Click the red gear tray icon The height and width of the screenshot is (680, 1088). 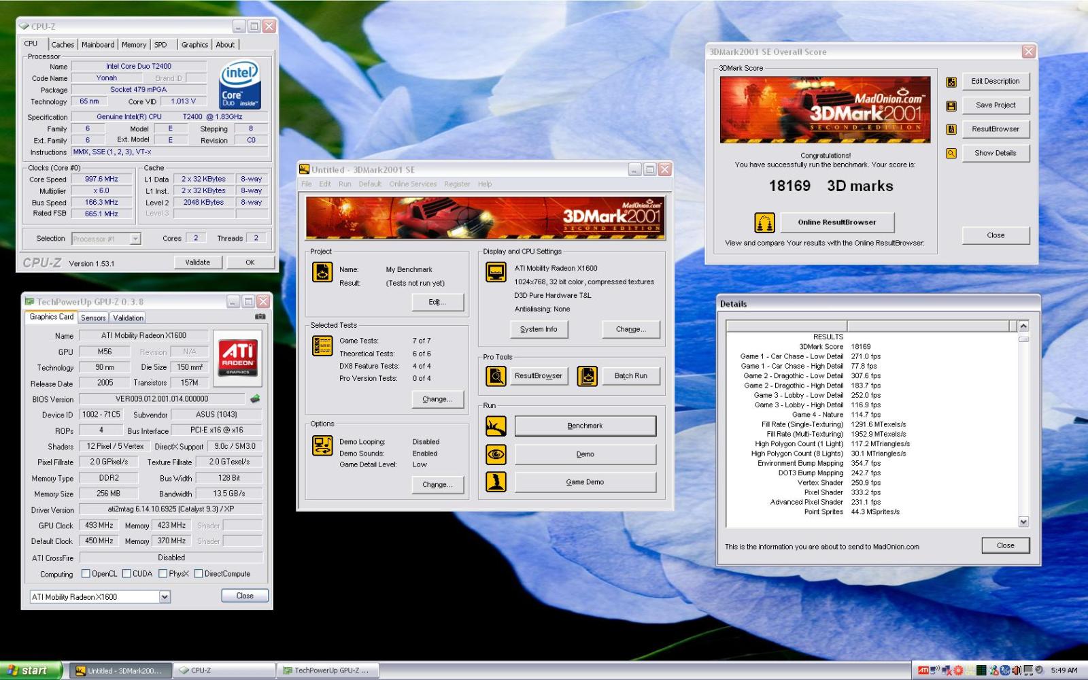click(x=958, y=670)
